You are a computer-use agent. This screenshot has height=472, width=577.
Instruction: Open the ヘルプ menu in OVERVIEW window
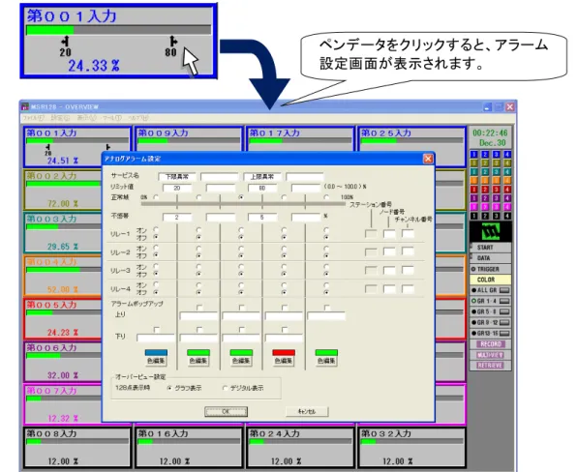[138, 118]
